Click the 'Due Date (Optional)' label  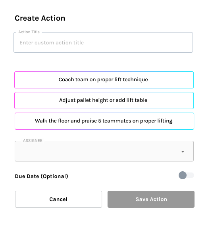(41, 176)
